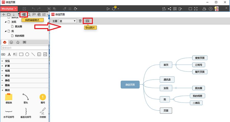Start the prototype preview play button
The image size is (230, 122).
[x=108, y=9]
